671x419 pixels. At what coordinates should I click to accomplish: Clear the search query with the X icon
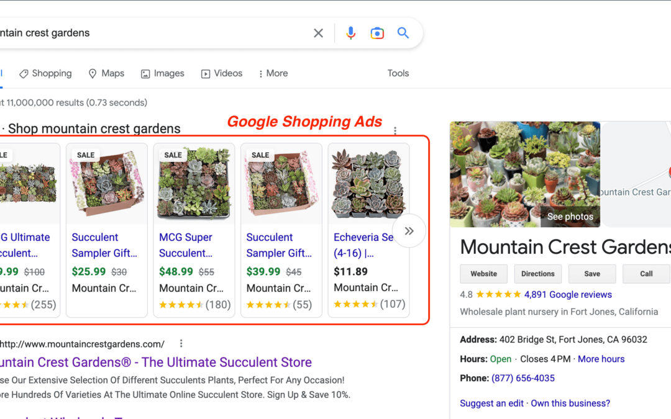(318, 33)
